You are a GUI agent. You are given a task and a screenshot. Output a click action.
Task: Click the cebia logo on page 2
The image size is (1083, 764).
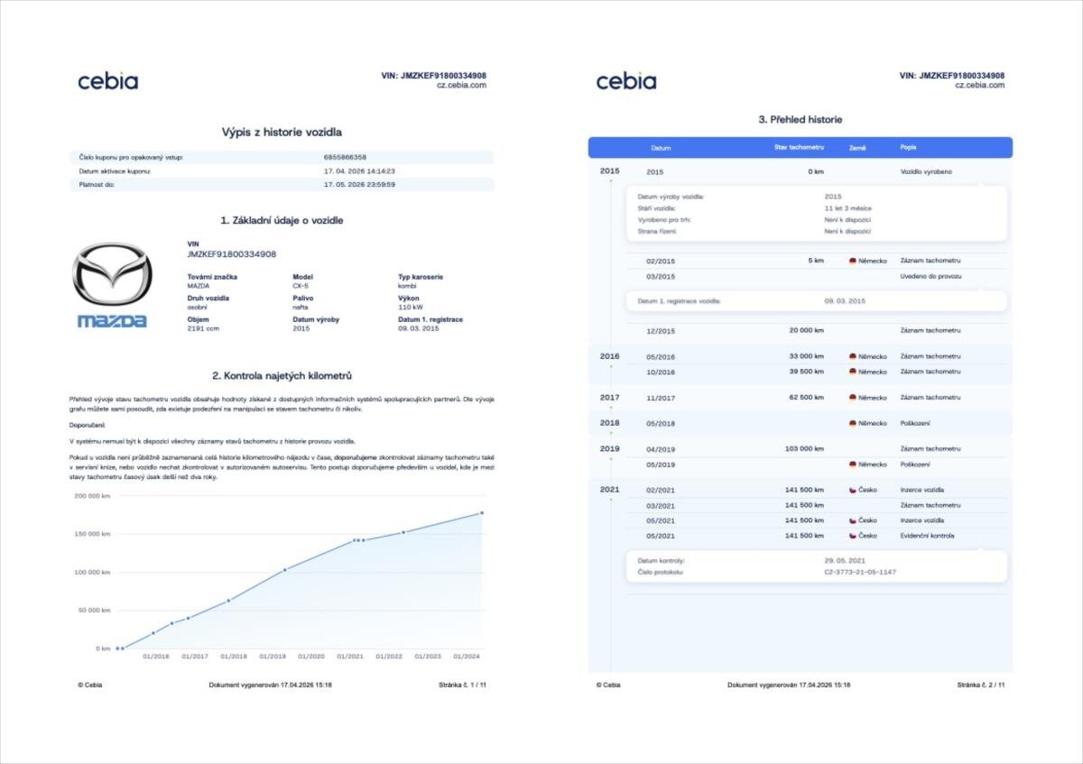[x=625, y=81]
